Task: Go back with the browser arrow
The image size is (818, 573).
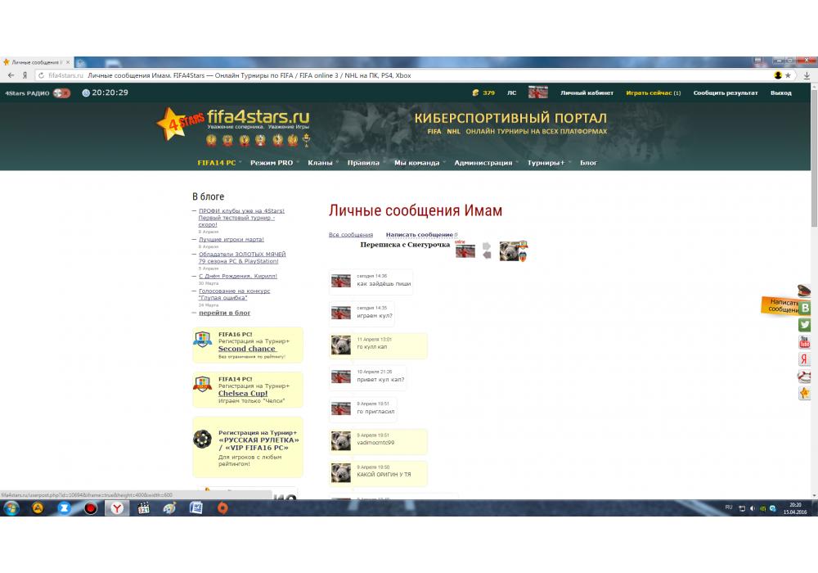Action: tap(11, 75)
